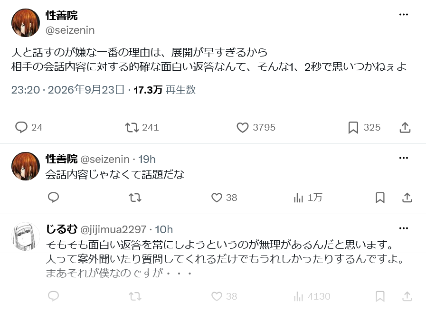Share 性善院's 19h follow-up tweet
The height and width of the screenshot is (312, 426).
(407, 198)
